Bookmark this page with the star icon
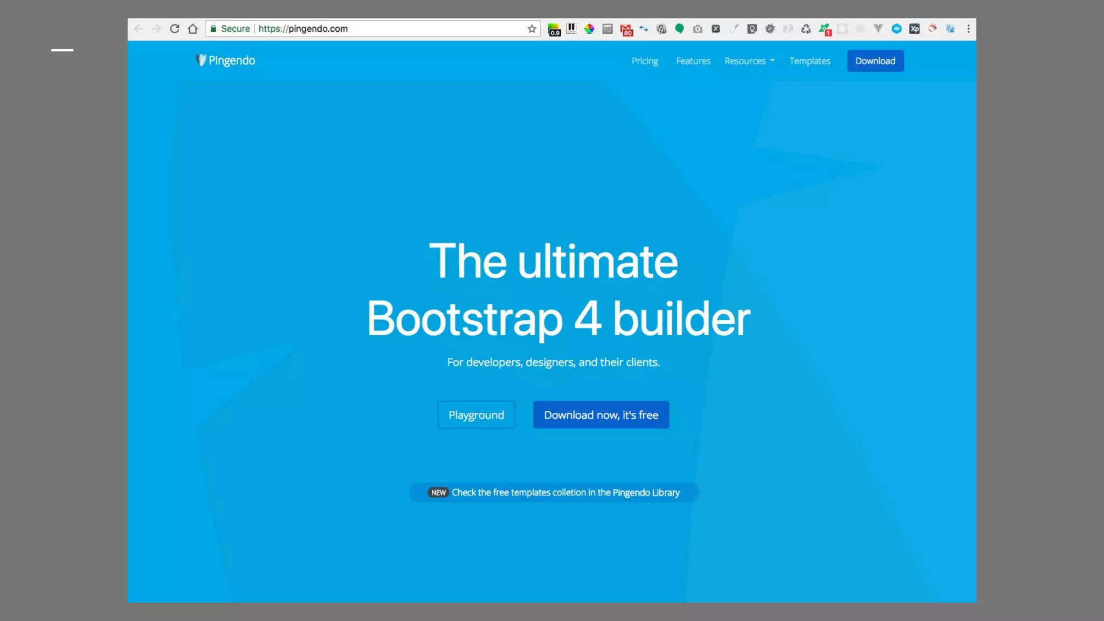This screenshot has width=1104, height=621. click(532, 29)
